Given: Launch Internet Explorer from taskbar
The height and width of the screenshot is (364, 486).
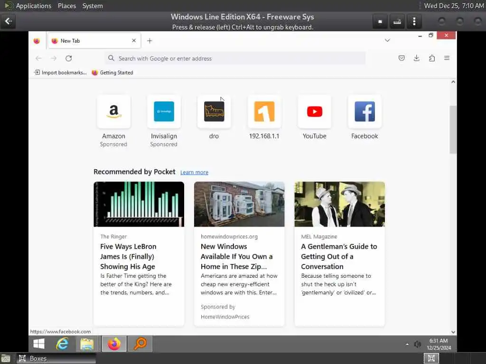Looking at the screenshot, I should (x=62, y=344).
